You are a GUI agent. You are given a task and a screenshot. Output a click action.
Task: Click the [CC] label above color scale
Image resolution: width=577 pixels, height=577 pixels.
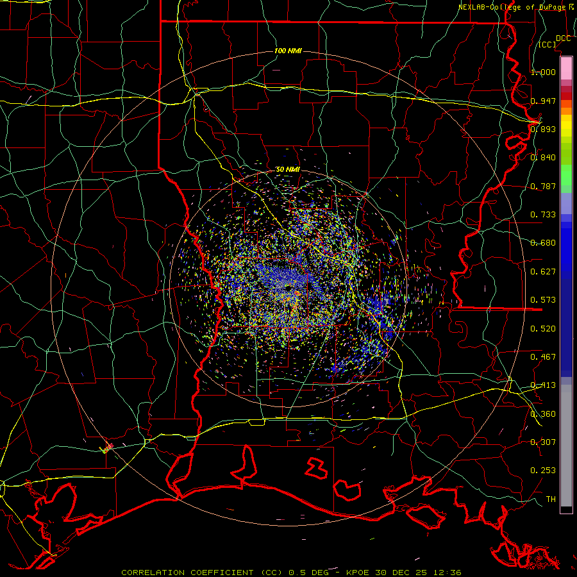[548, 44]
